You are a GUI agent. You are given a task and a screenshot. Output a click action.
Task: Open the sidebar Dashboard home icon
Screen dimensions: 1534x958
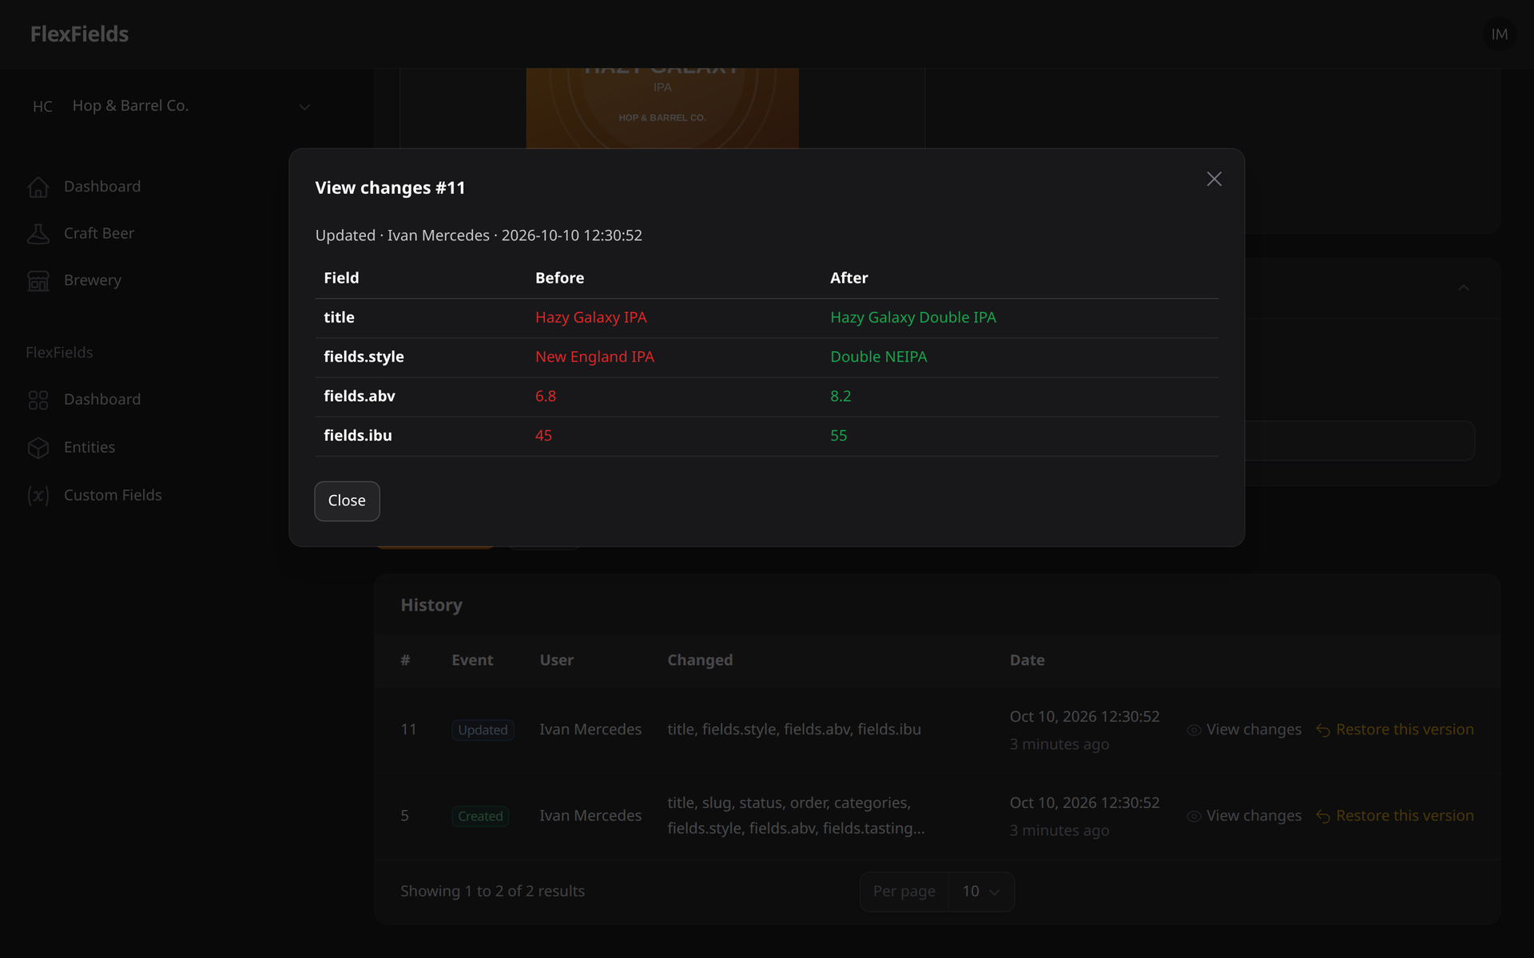38,187
